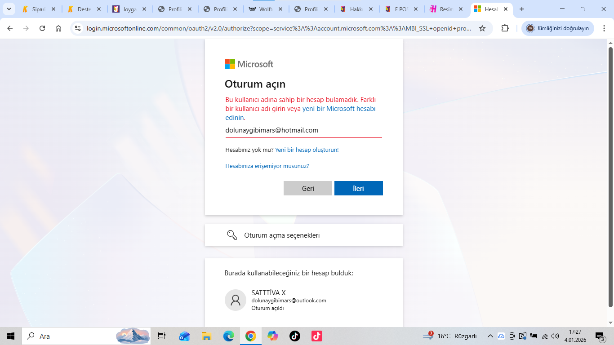Open the Windows Start menu
The width and height of the screenshot is (614, 345).
11,336
